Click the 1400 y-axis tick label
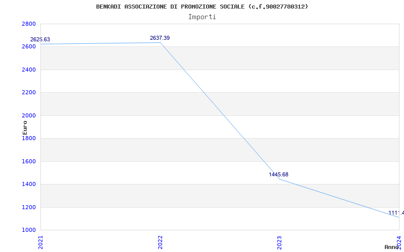This screenshot has height=252, width=404. click(x=29, y=184)
